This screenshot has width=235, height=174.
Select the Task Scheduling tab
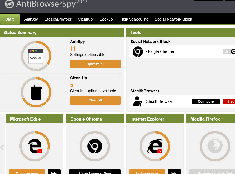(134, 19)
